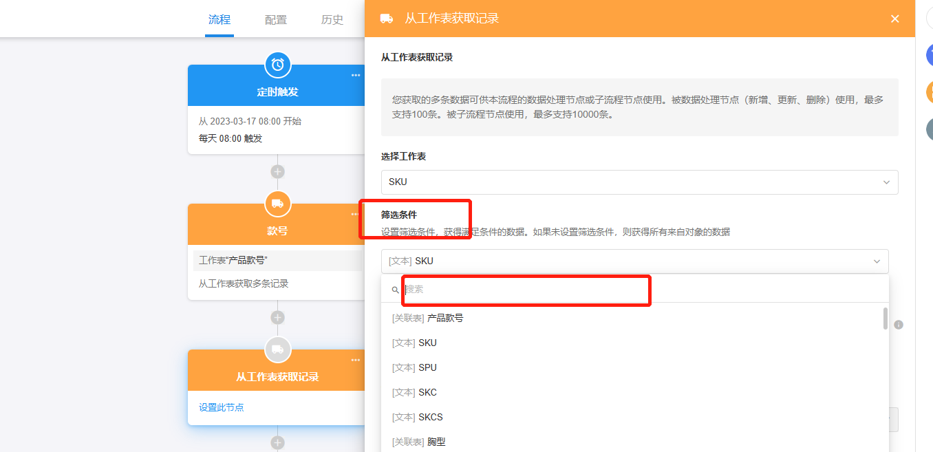933x452 pixels.
Task: Collapse the [文本] SKU filter field dropdown
Action: coord(877,261)
